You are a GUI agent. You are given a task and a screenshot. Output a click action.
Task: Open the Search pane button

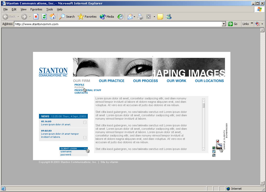pos(67,17)
